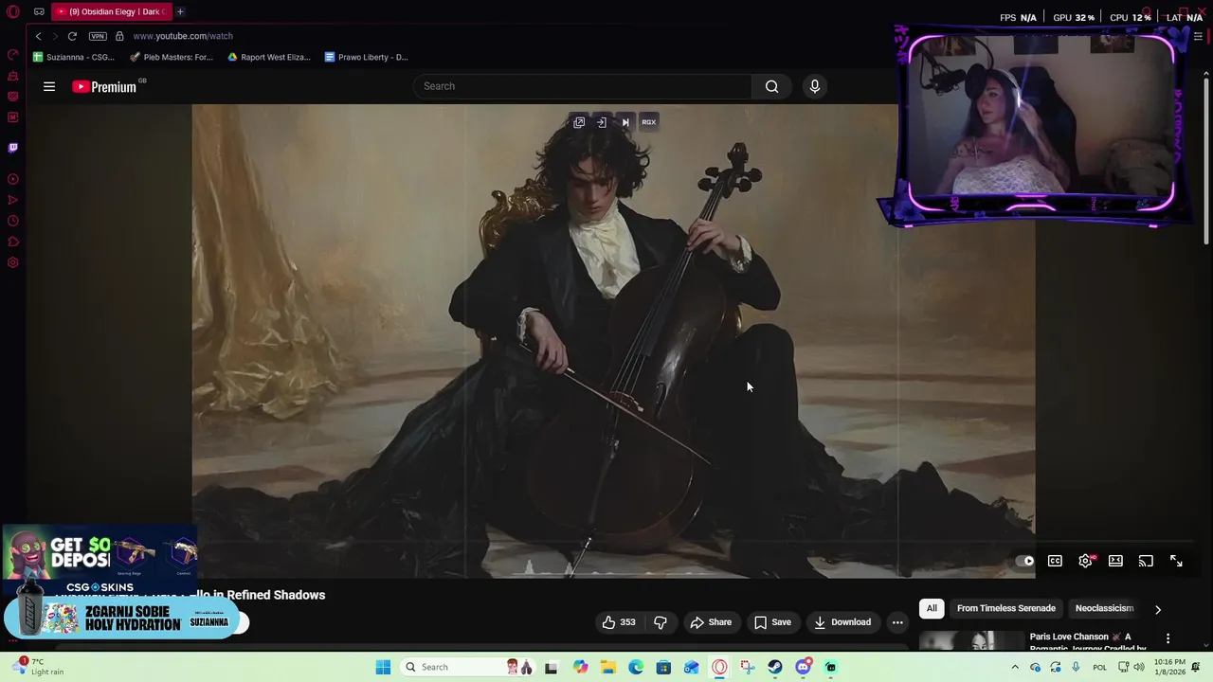
Task: Show more filter chips with right arrow
Action: point(1157,609)
